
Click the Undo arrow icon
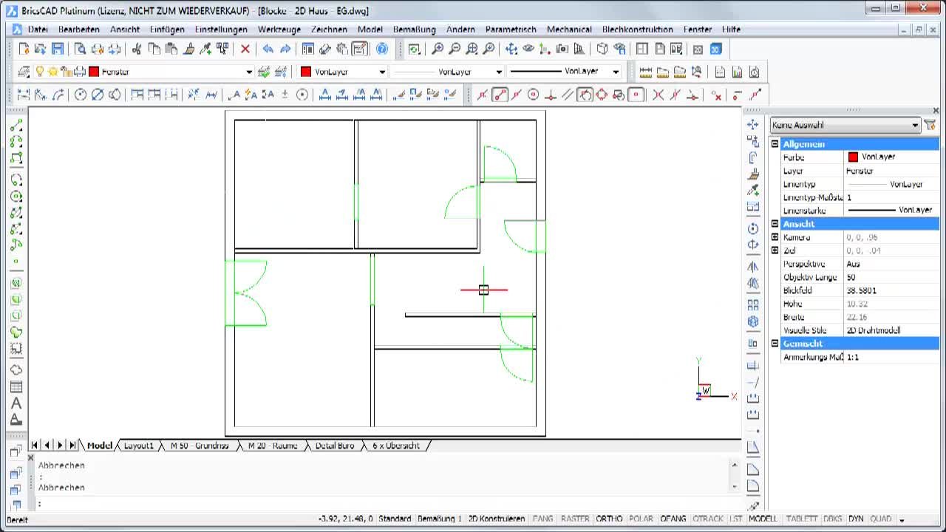pyautogui.click(x=268, y=49)
